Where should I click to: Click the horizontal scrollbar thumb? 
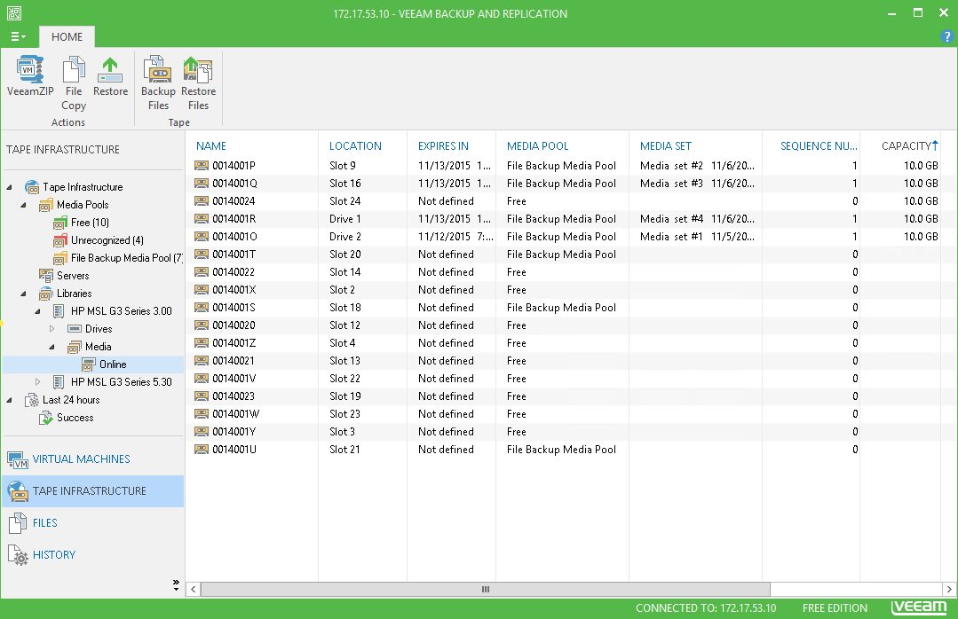tap(485, 589)
